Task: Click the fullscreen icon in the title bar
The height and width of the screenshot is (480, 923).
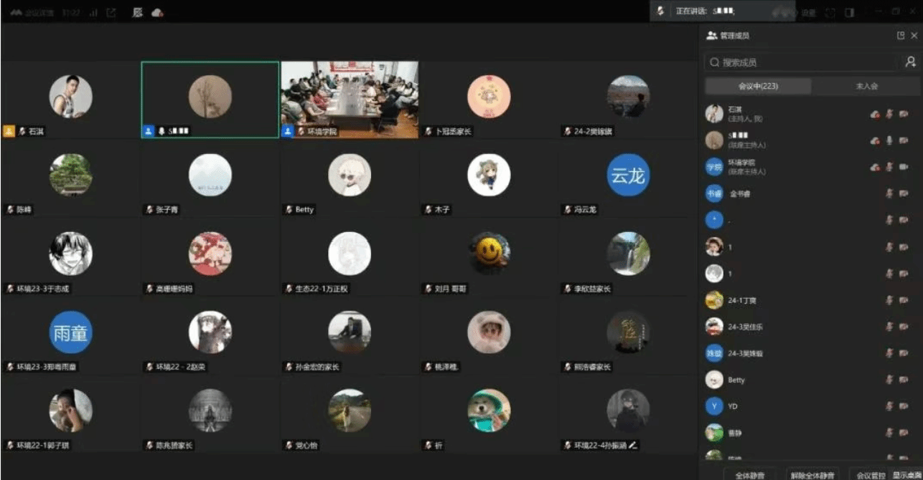Action: click(830, 12)
